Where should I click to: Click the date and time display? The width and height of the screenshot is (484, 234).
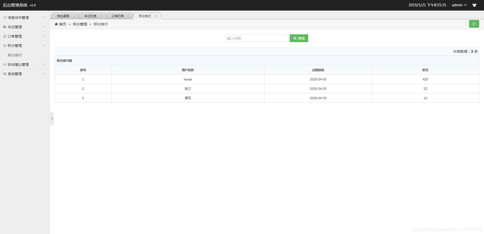click(x=427, y=5)
